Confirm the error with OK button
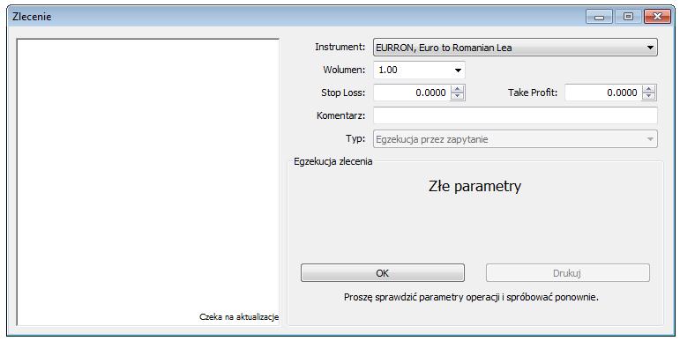This screenshot has width=680, height=341. (383, 273)
